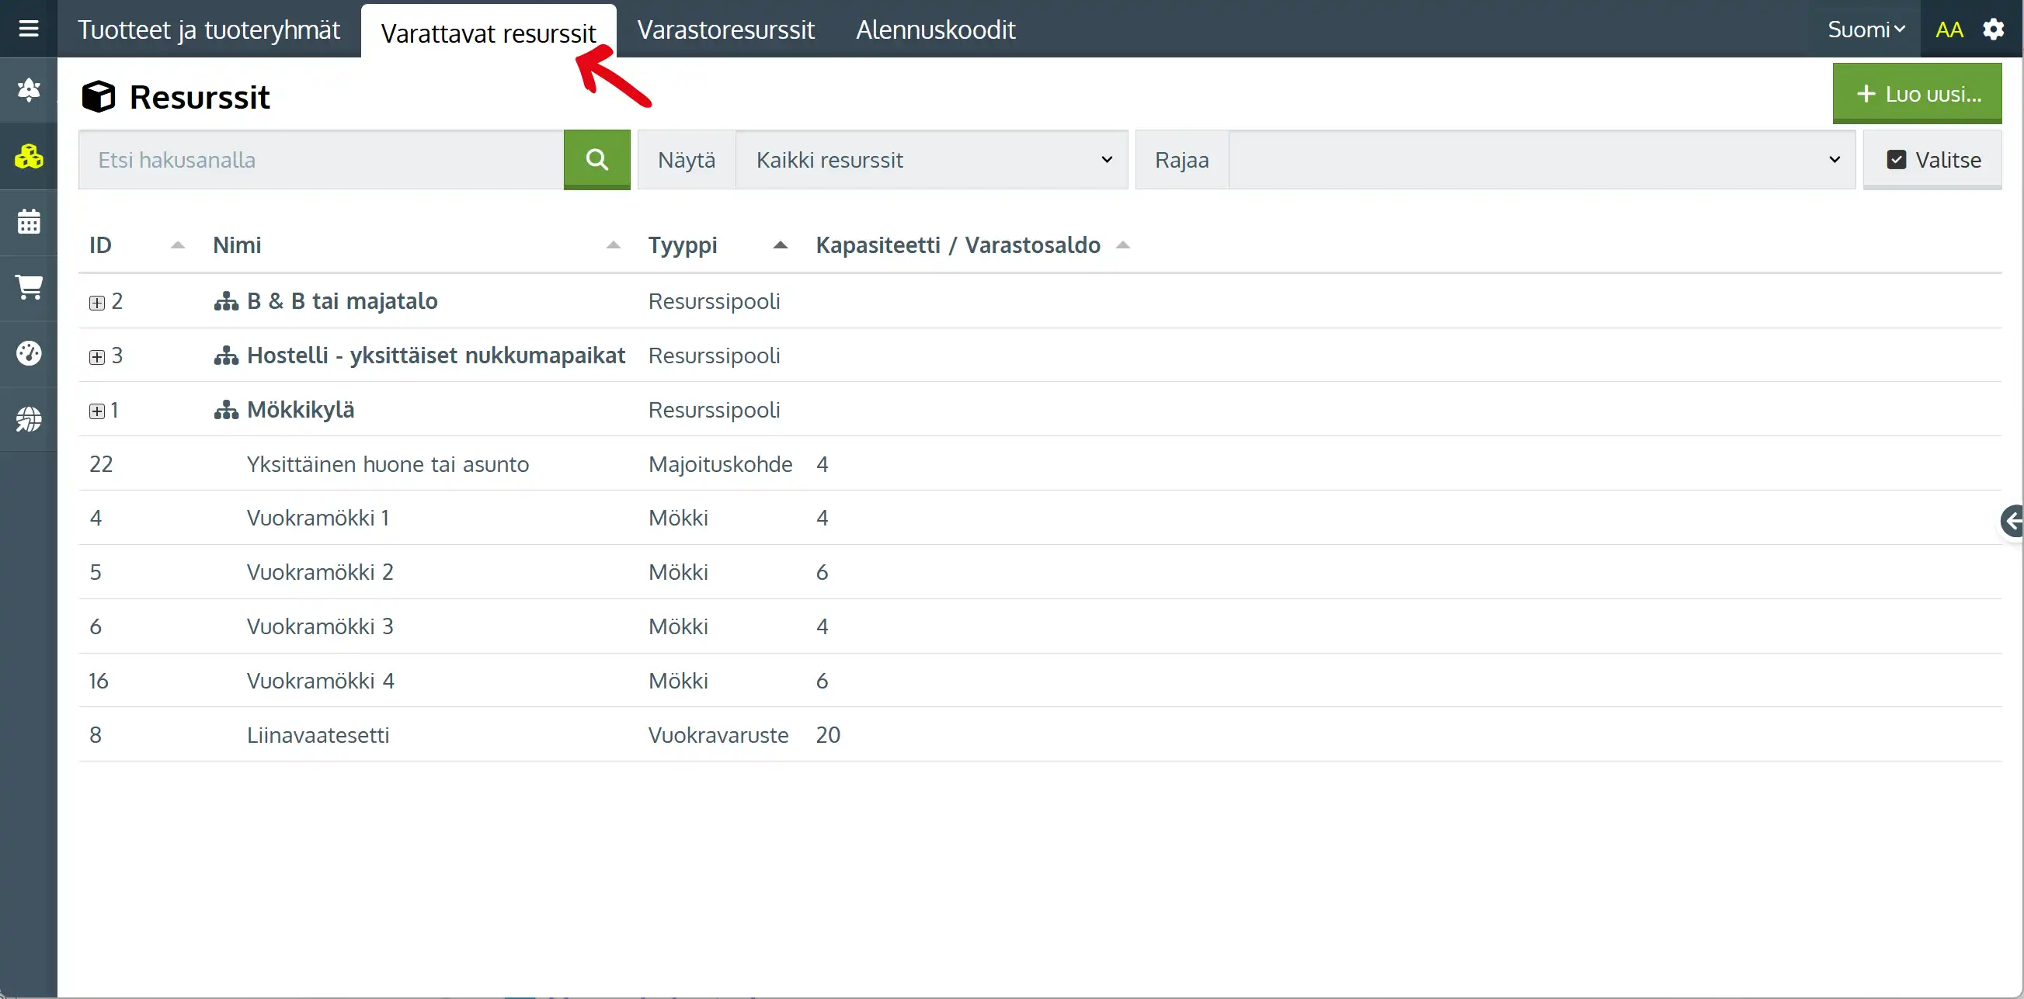Expand the Mökkikylä resource pool row
The image size is (2024, 999).
click(96, 411)
